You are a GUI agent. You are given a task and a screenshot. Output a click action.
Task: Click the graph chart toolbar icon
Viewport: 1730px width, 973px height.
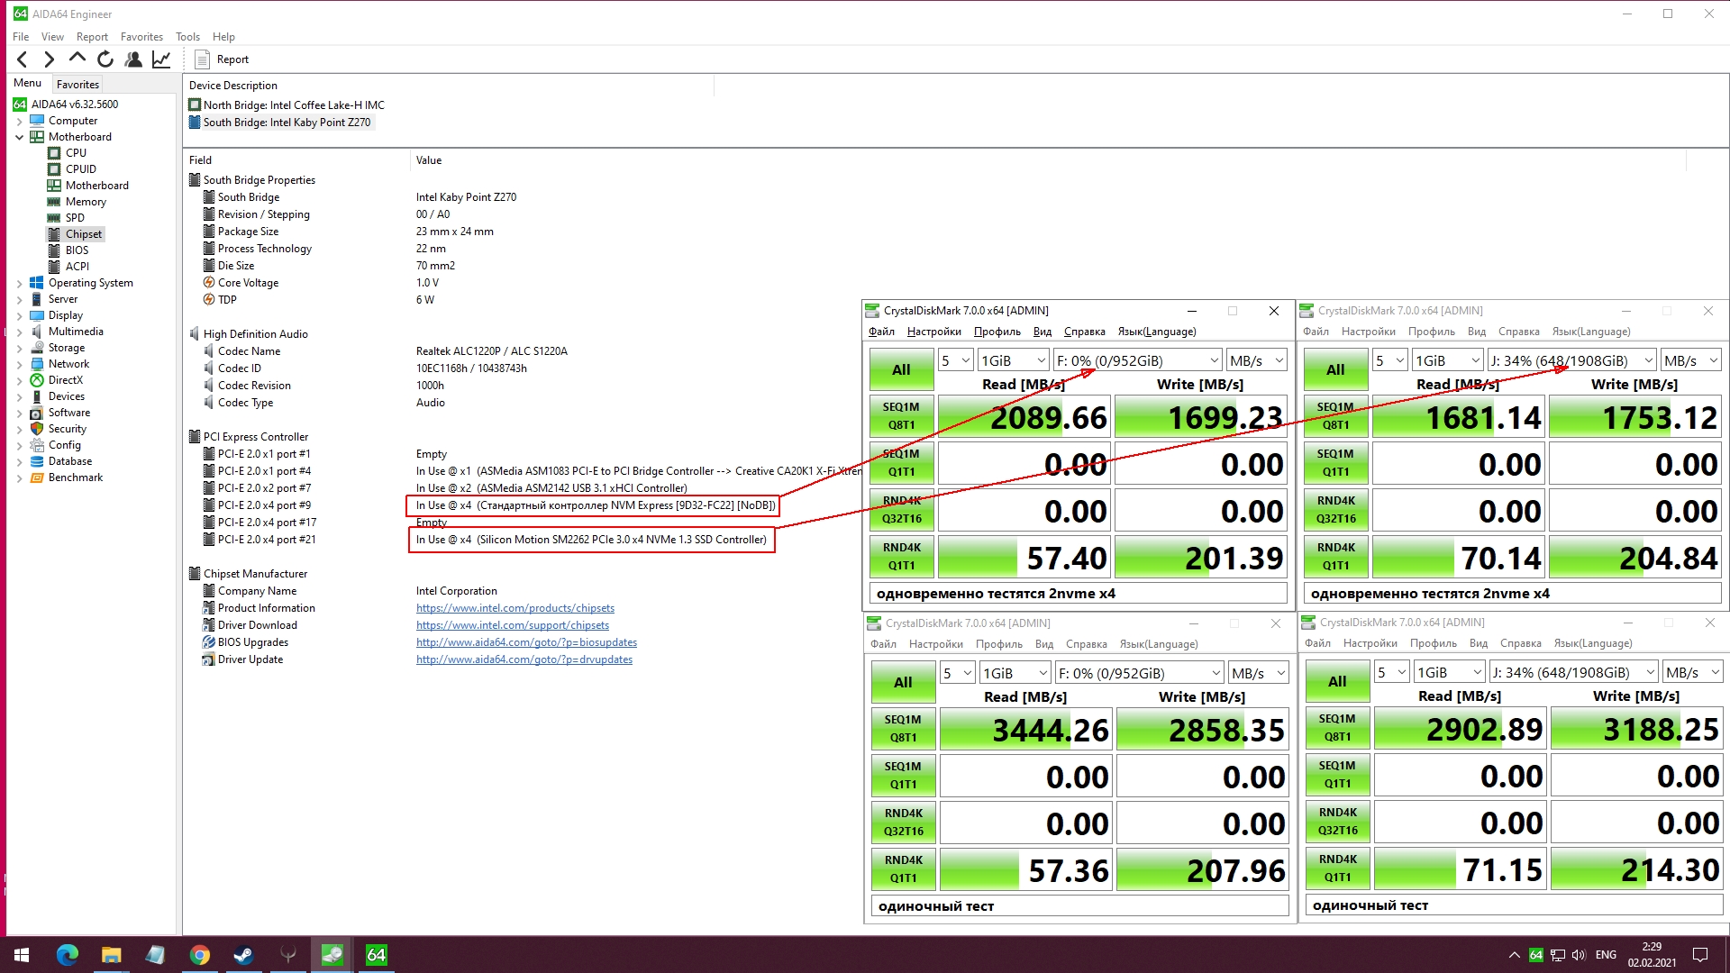pyautogui.click(x=161, y=59)
